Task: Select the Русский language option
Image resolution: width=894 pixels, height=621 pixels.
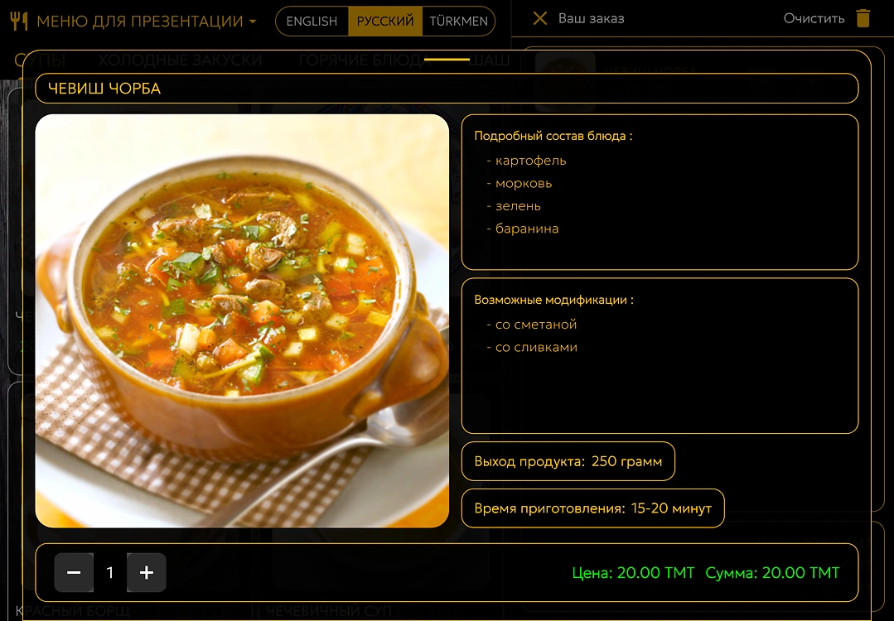Action: [x=384, y=21]
